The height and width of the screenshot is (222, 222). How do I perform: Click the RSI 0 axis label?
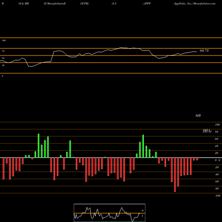(x=2, y=76)
